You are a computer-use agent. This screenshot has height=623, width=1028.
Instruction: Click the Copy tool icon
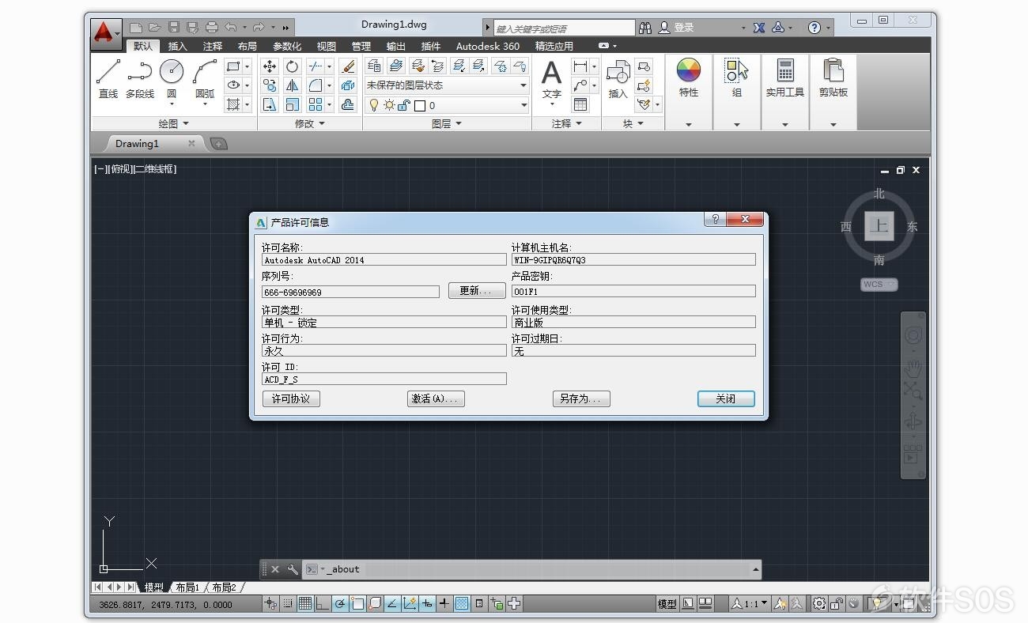tap(270, 85)
